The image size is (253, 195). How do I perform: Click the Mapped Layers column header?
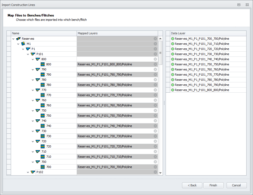(x=117, y=33)
